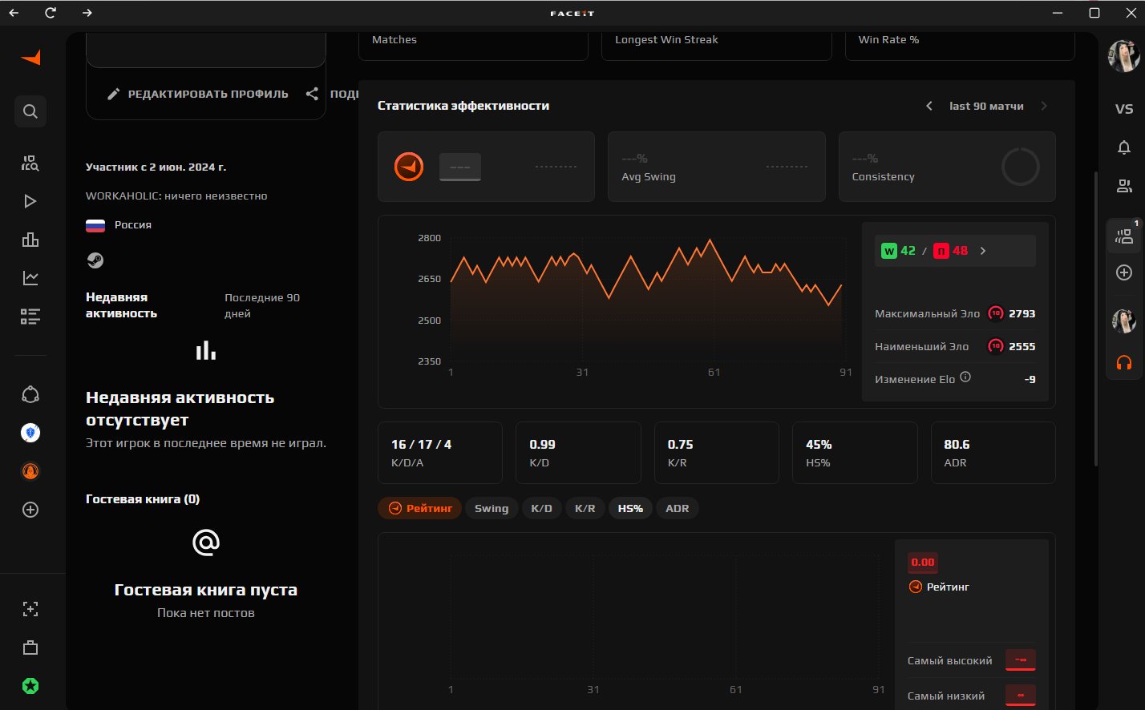Select the ADR chart tab
Screen dimensions: 1145x710
tap(678, 508)
